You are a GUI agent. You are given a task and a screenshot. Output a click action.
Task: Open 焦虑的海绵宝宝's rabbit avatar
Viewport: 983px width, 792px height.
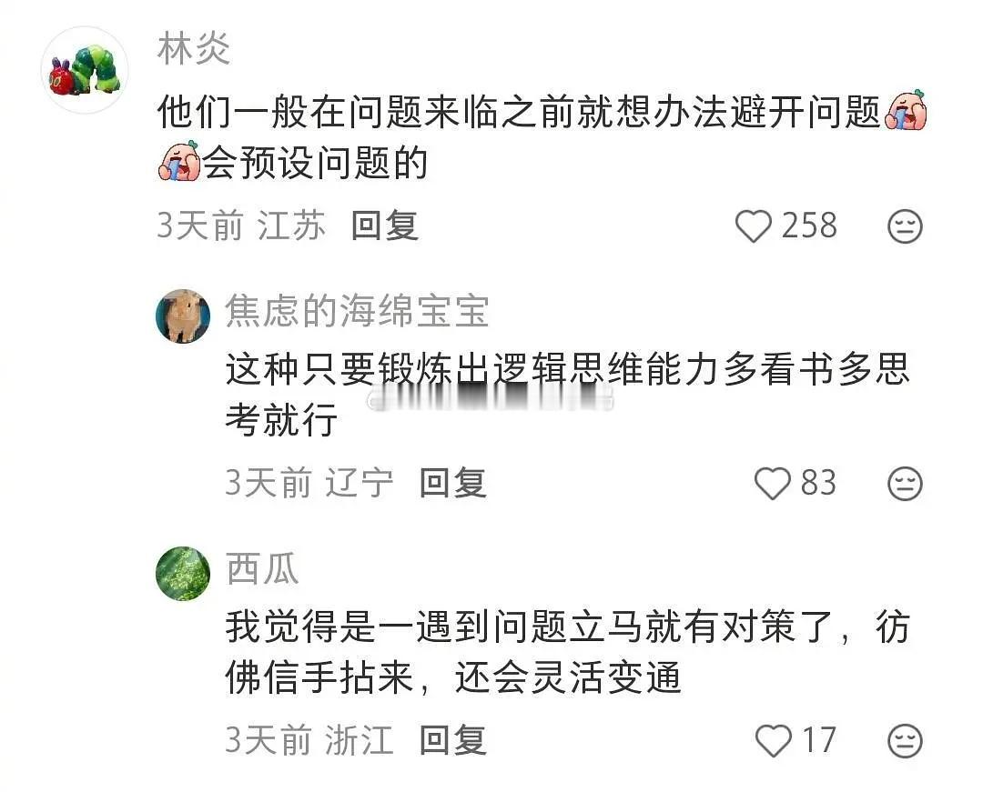183,316
